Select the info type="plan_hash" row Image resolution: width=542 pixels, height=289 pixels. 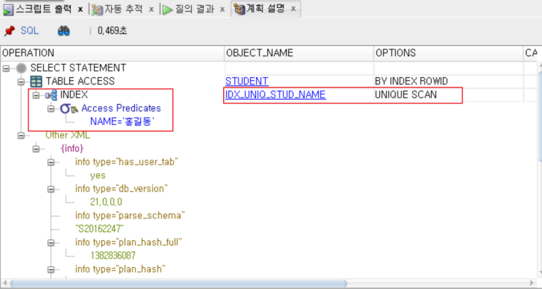click(x=120, y=269)
